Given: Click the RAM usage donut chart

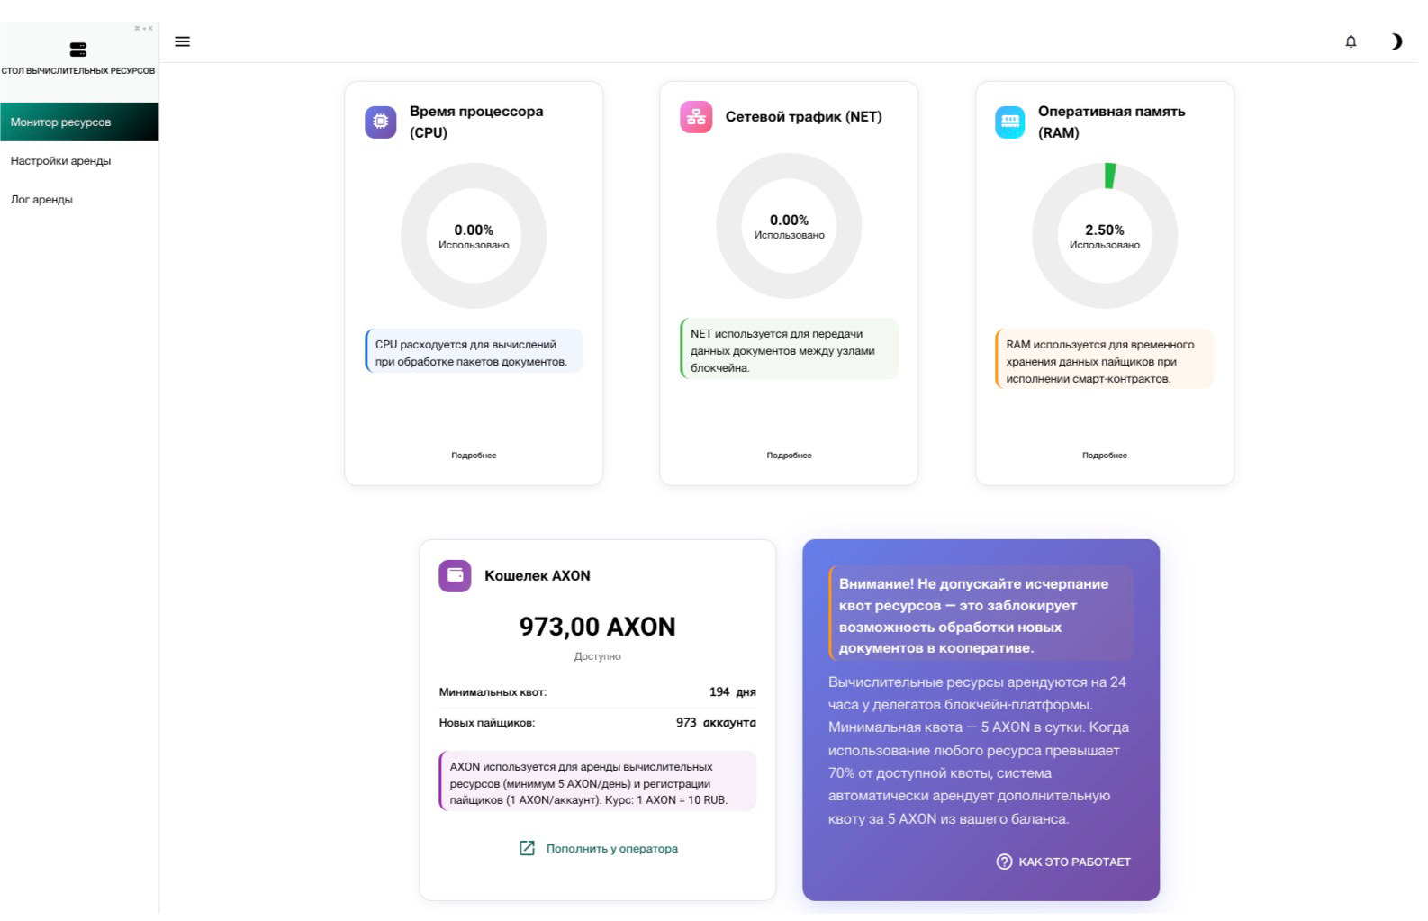Looking at the screenshot, I should coord(1105,236).
